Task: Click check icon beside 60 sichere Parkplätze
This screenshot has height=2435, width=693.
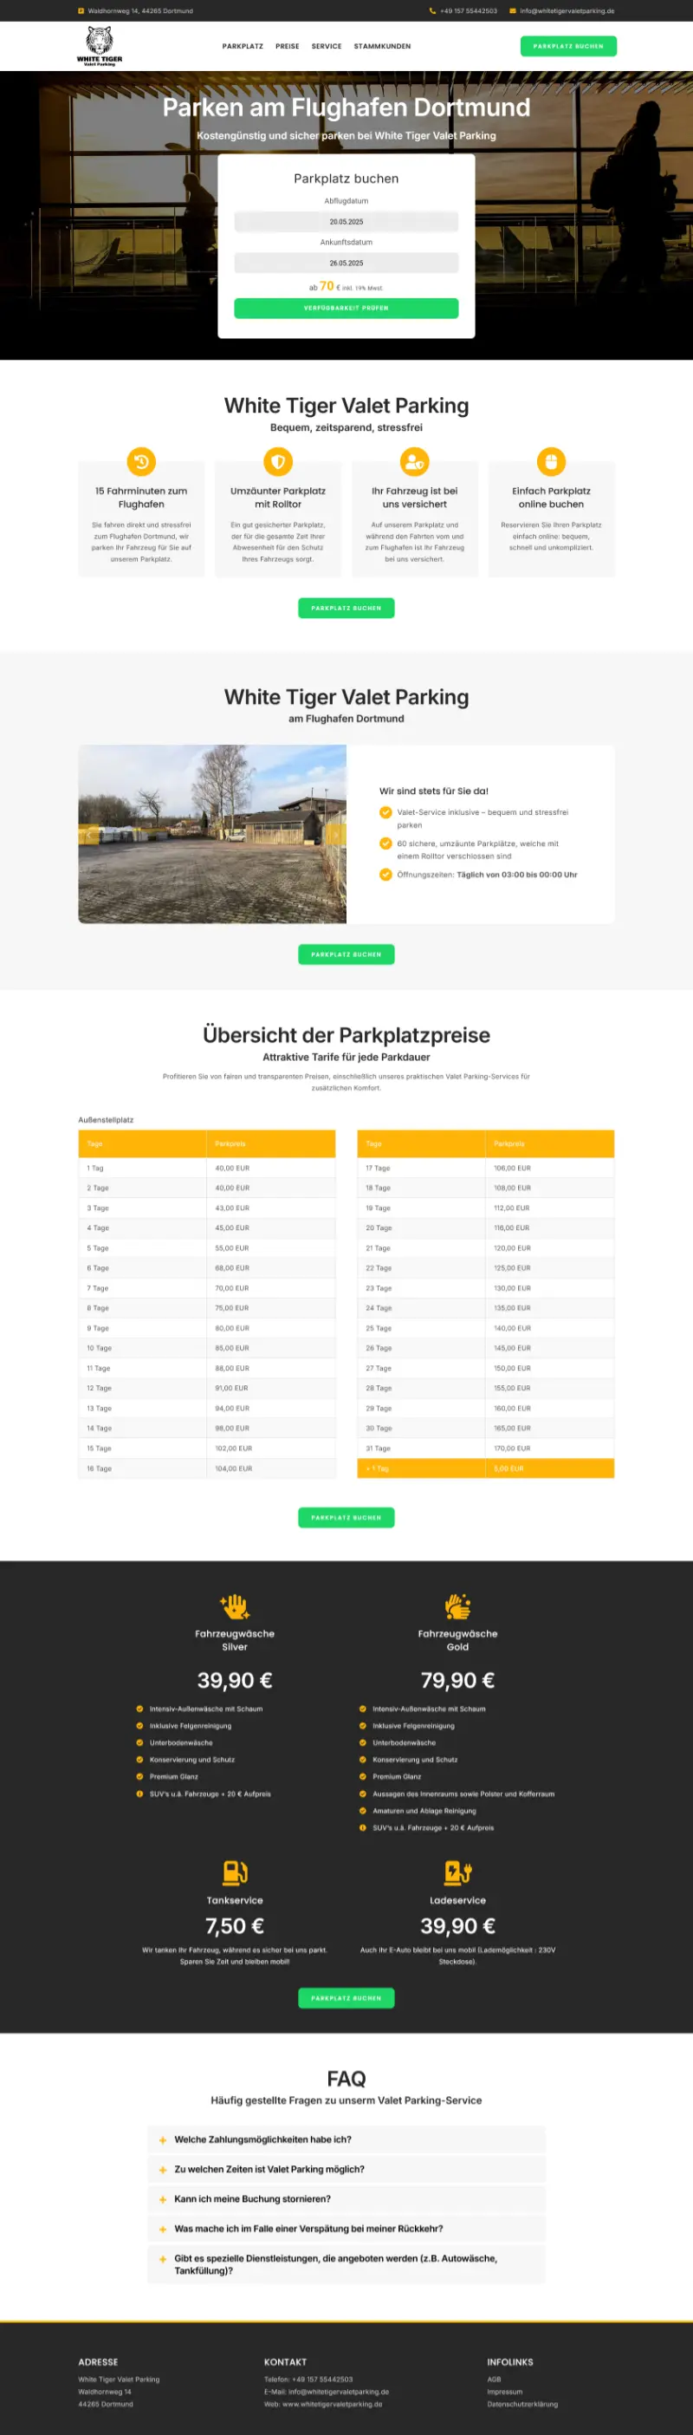Action: coord(385,843)
